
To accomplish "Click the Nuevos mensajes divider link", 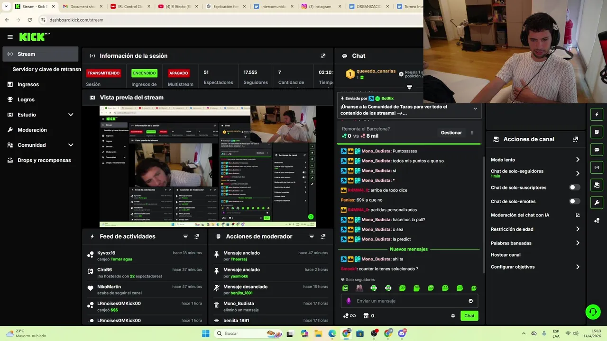I will [409, 249].
